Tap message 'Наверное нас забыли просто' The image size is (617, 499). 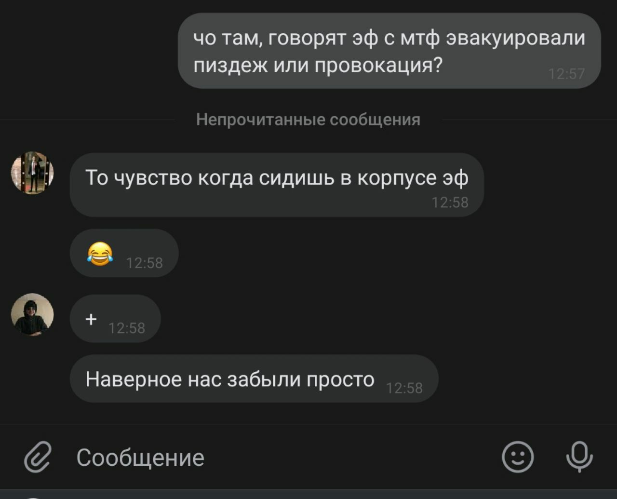click(x=254, y=379)
